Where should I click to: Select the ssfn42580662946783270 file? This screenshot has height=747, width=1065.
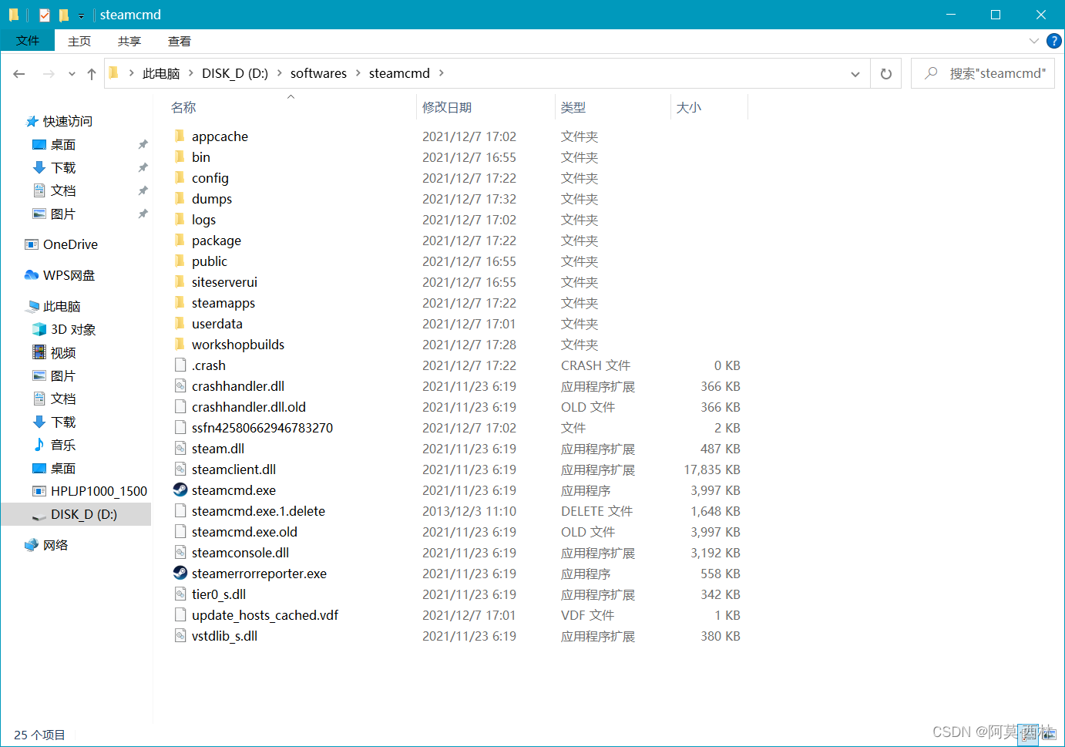[x=262, y=427]
